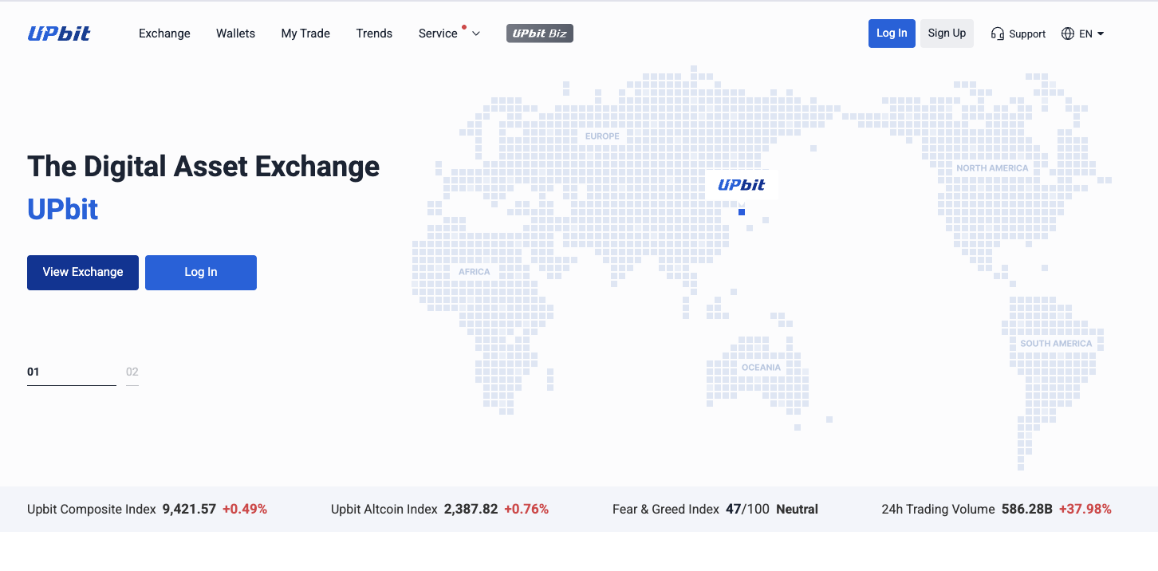Open the Exchange menu
The height and width of the screenshot is (571, 1158).
[x=164, y=33]
